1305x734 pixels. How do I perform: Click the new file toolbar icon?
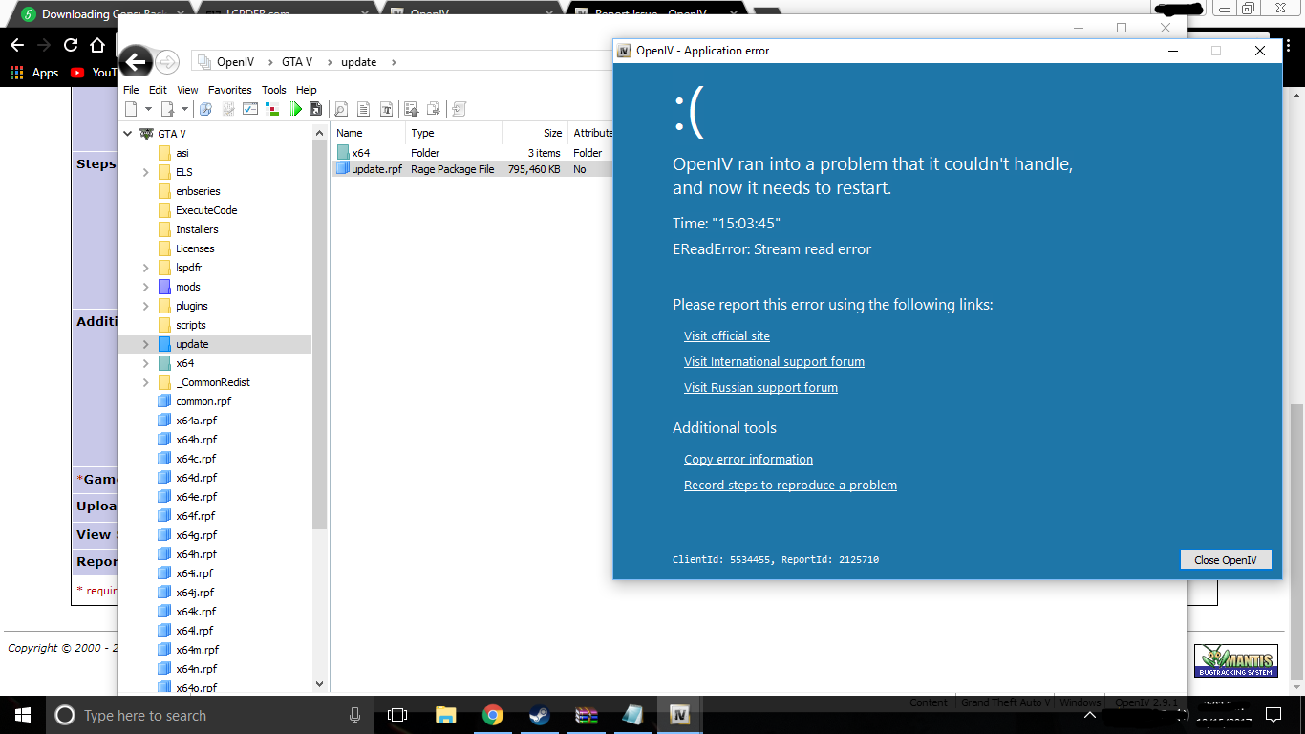pyautogui.click(x=132, y=109)
